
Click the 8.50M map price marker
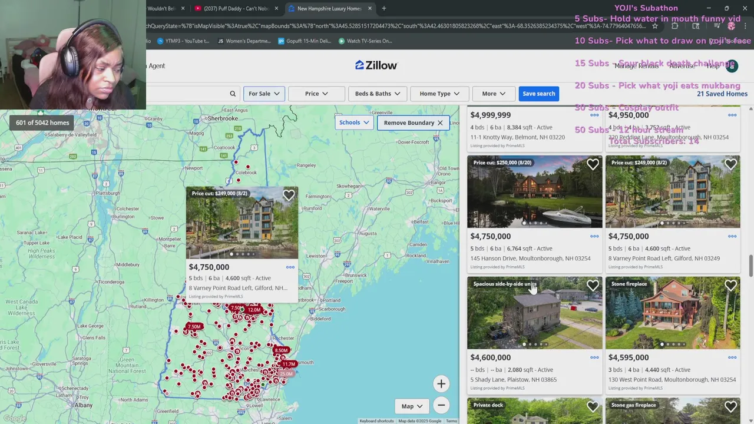tap(281, 350)
